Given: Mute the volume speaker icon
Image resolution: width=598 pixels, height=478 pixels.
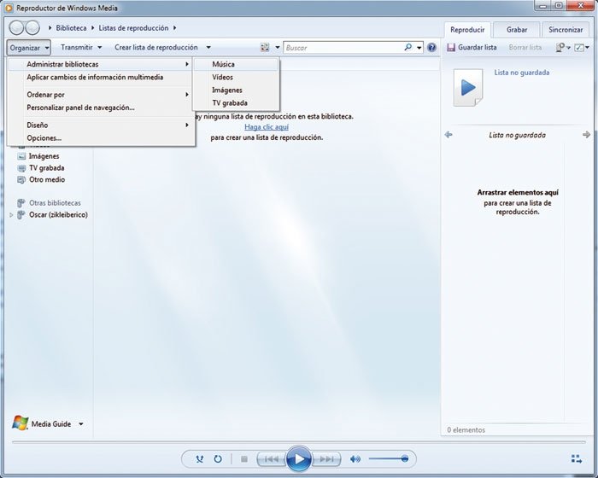Looking at the screenshot, I should tap(355, 459).
